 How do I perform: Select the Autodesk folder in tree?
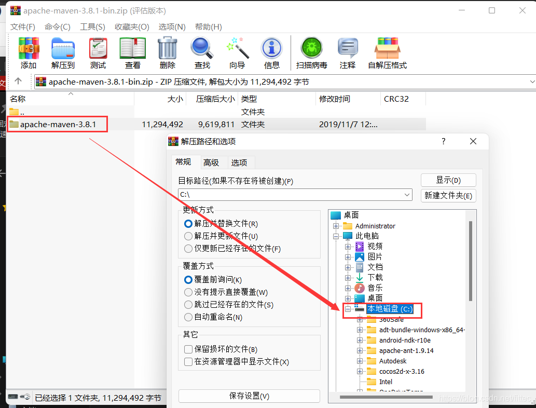(393, 361)
